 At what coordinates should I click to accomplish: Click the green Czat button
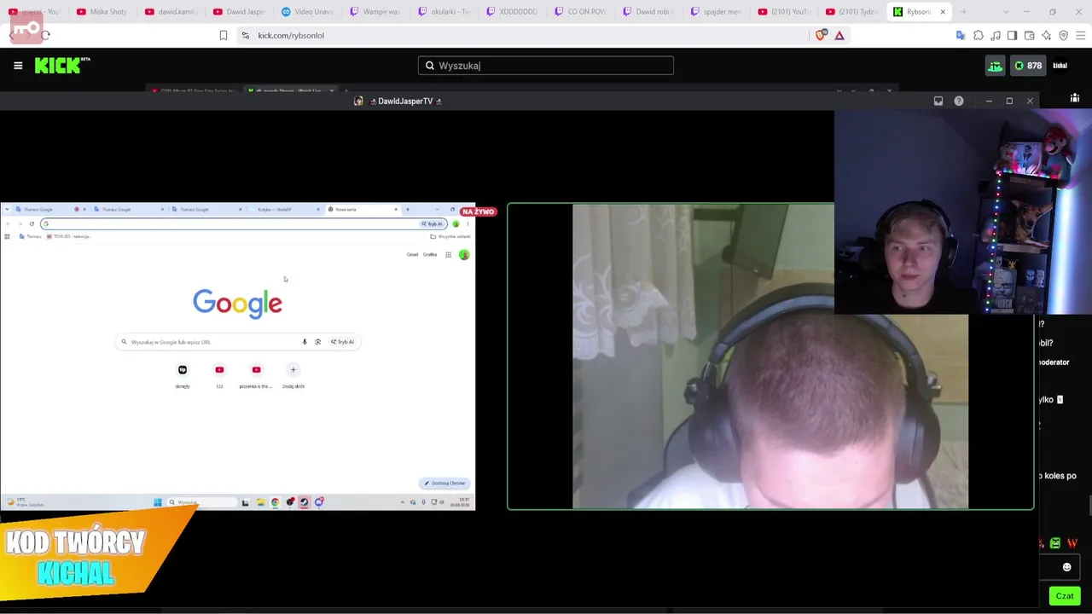pos(1065,596)
